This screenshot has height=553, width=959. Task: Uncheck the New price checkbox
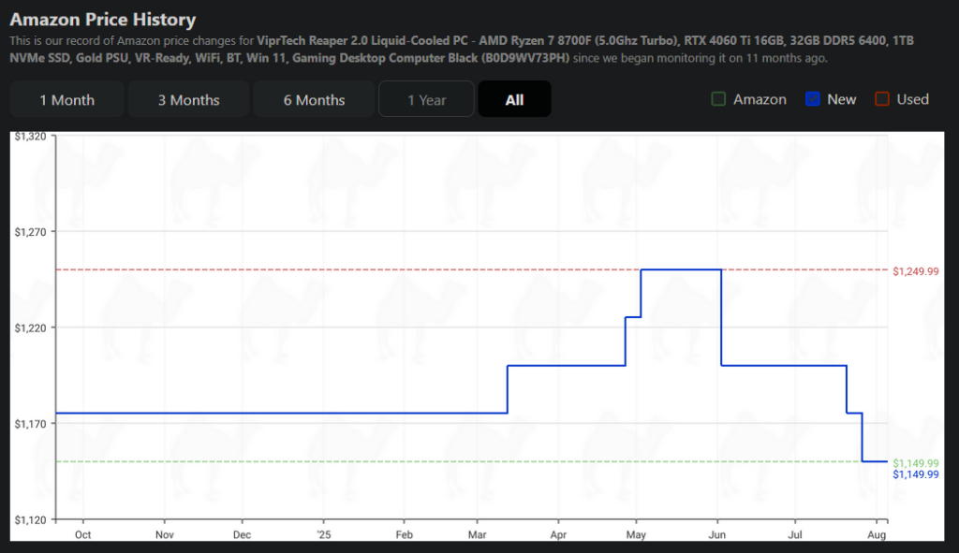click(x=812, y=99)
